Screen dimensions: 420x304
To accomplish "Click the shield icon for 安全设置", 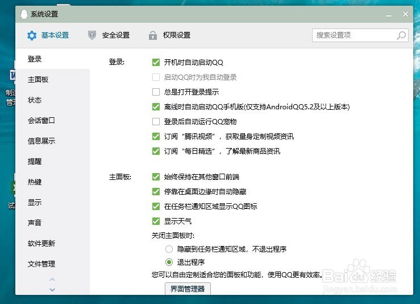I will tap(92, 35).
